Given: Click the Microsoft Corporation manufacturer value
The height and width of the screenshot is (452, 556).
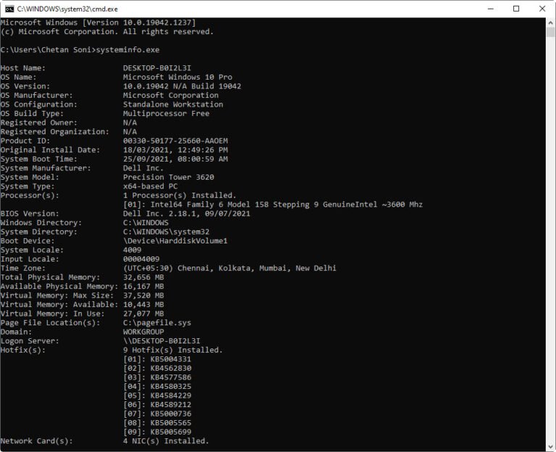Looking at the screenshot, I should click(x=171, y=96).
